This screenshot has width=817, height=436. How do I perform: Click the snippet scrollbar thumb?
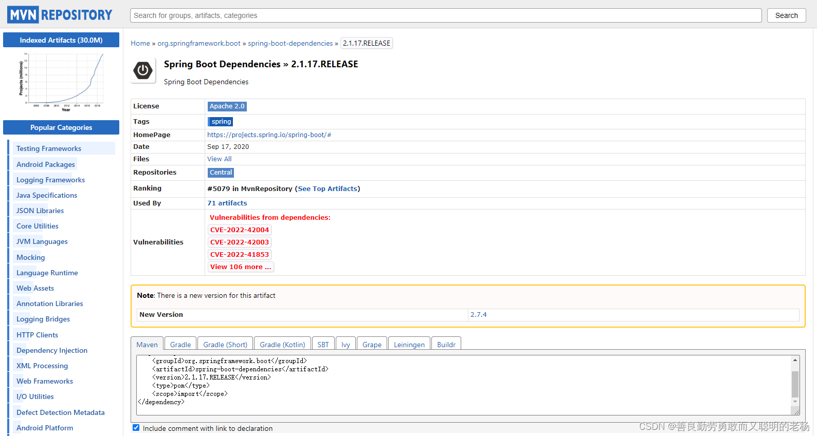coord(795,384)
